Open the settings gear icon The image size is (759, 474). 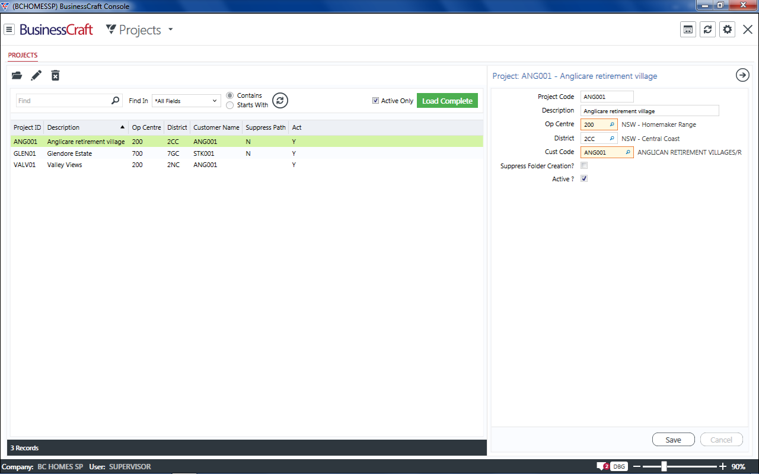point(727,30)
